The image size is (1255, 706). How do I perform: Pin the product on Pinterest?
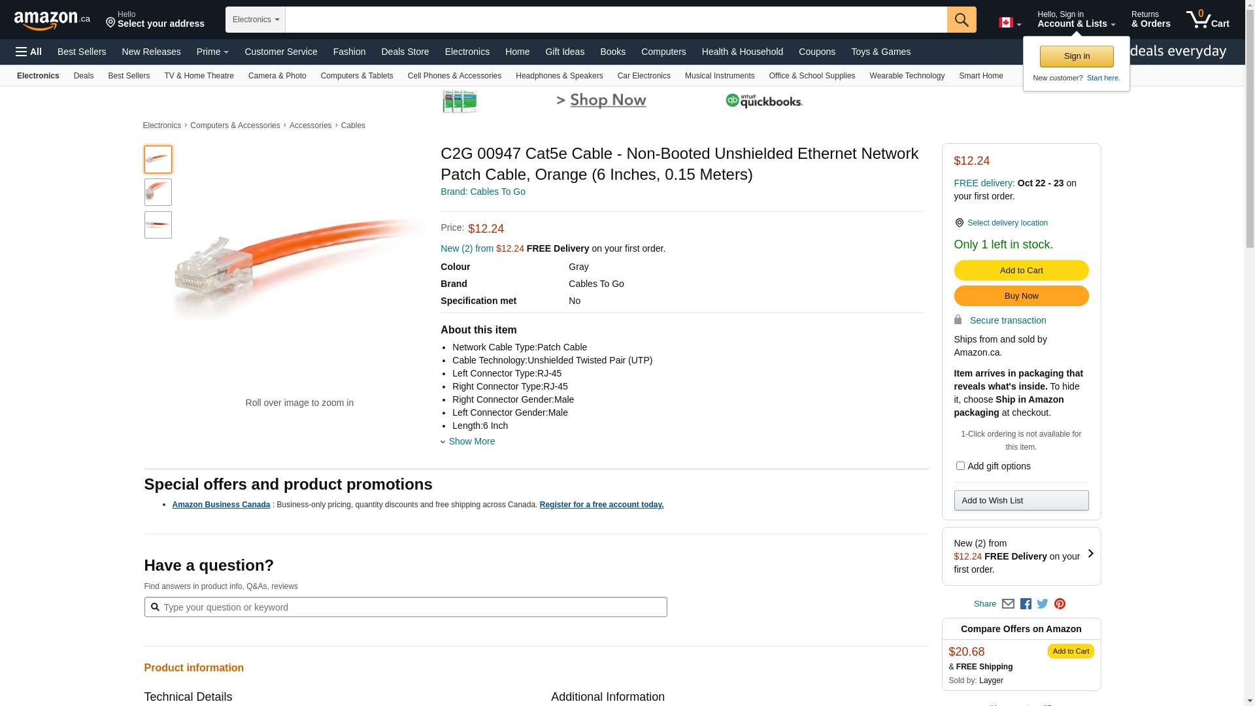tap(1060, 604)
